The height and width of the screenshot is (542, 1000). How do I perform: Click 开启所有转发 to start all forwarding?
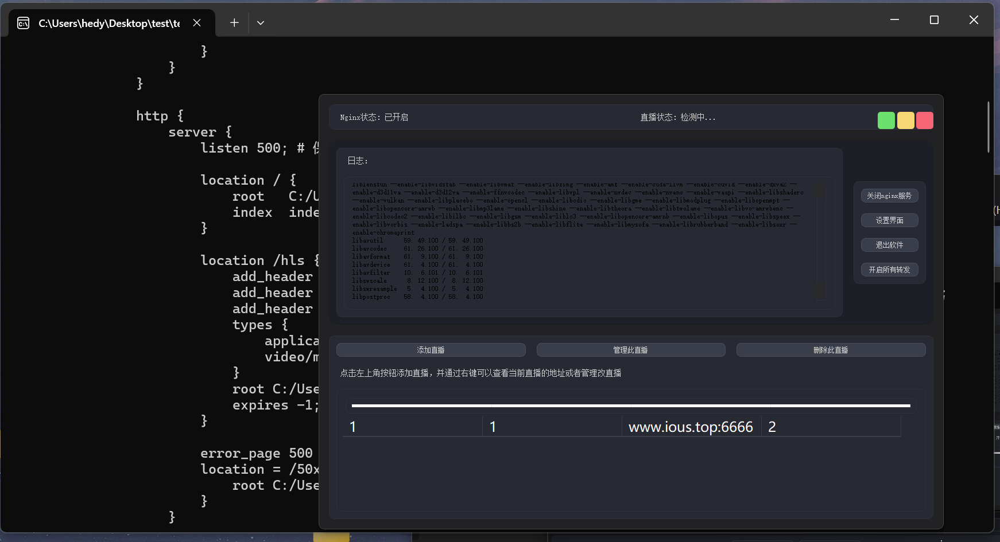tap(889, 270)
